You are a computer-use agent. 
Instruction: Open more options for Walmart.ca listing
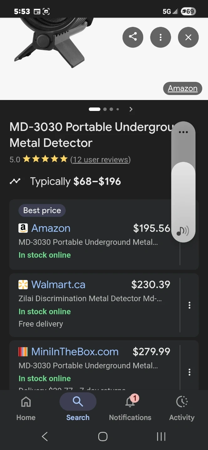pyautogui.click(x=189, y=305)
